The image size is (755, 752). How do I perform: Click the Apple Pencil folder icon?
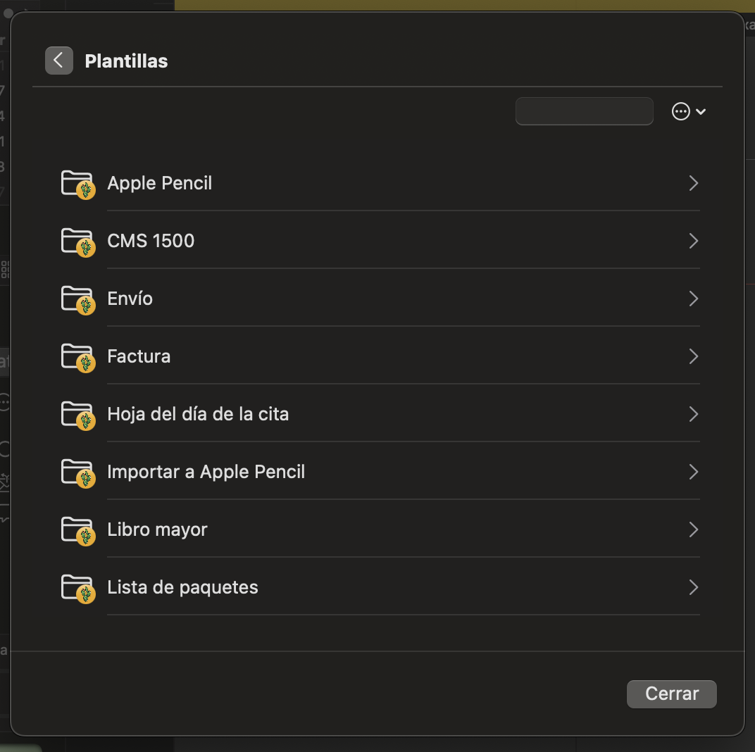(x=78, y=184)
